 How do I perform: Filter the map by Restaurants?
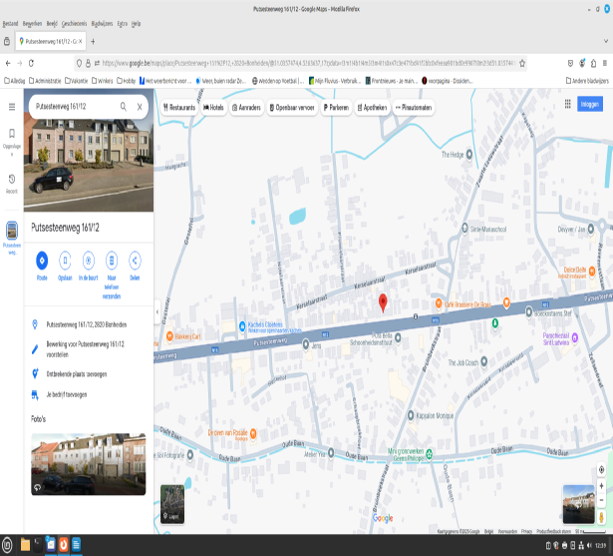pyautogui.click(x=179, y=107)
